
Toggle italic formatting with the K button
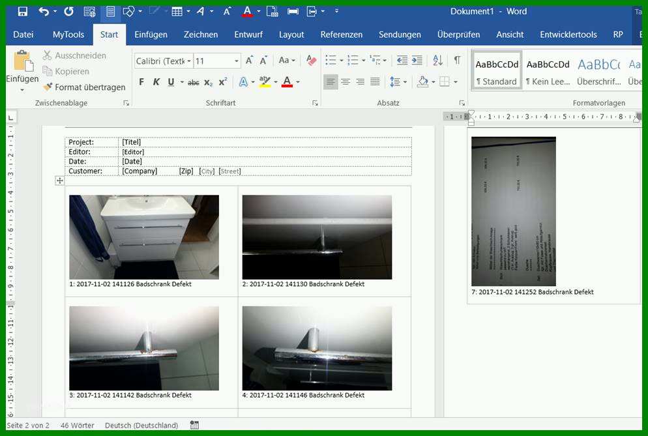[156, 82]
